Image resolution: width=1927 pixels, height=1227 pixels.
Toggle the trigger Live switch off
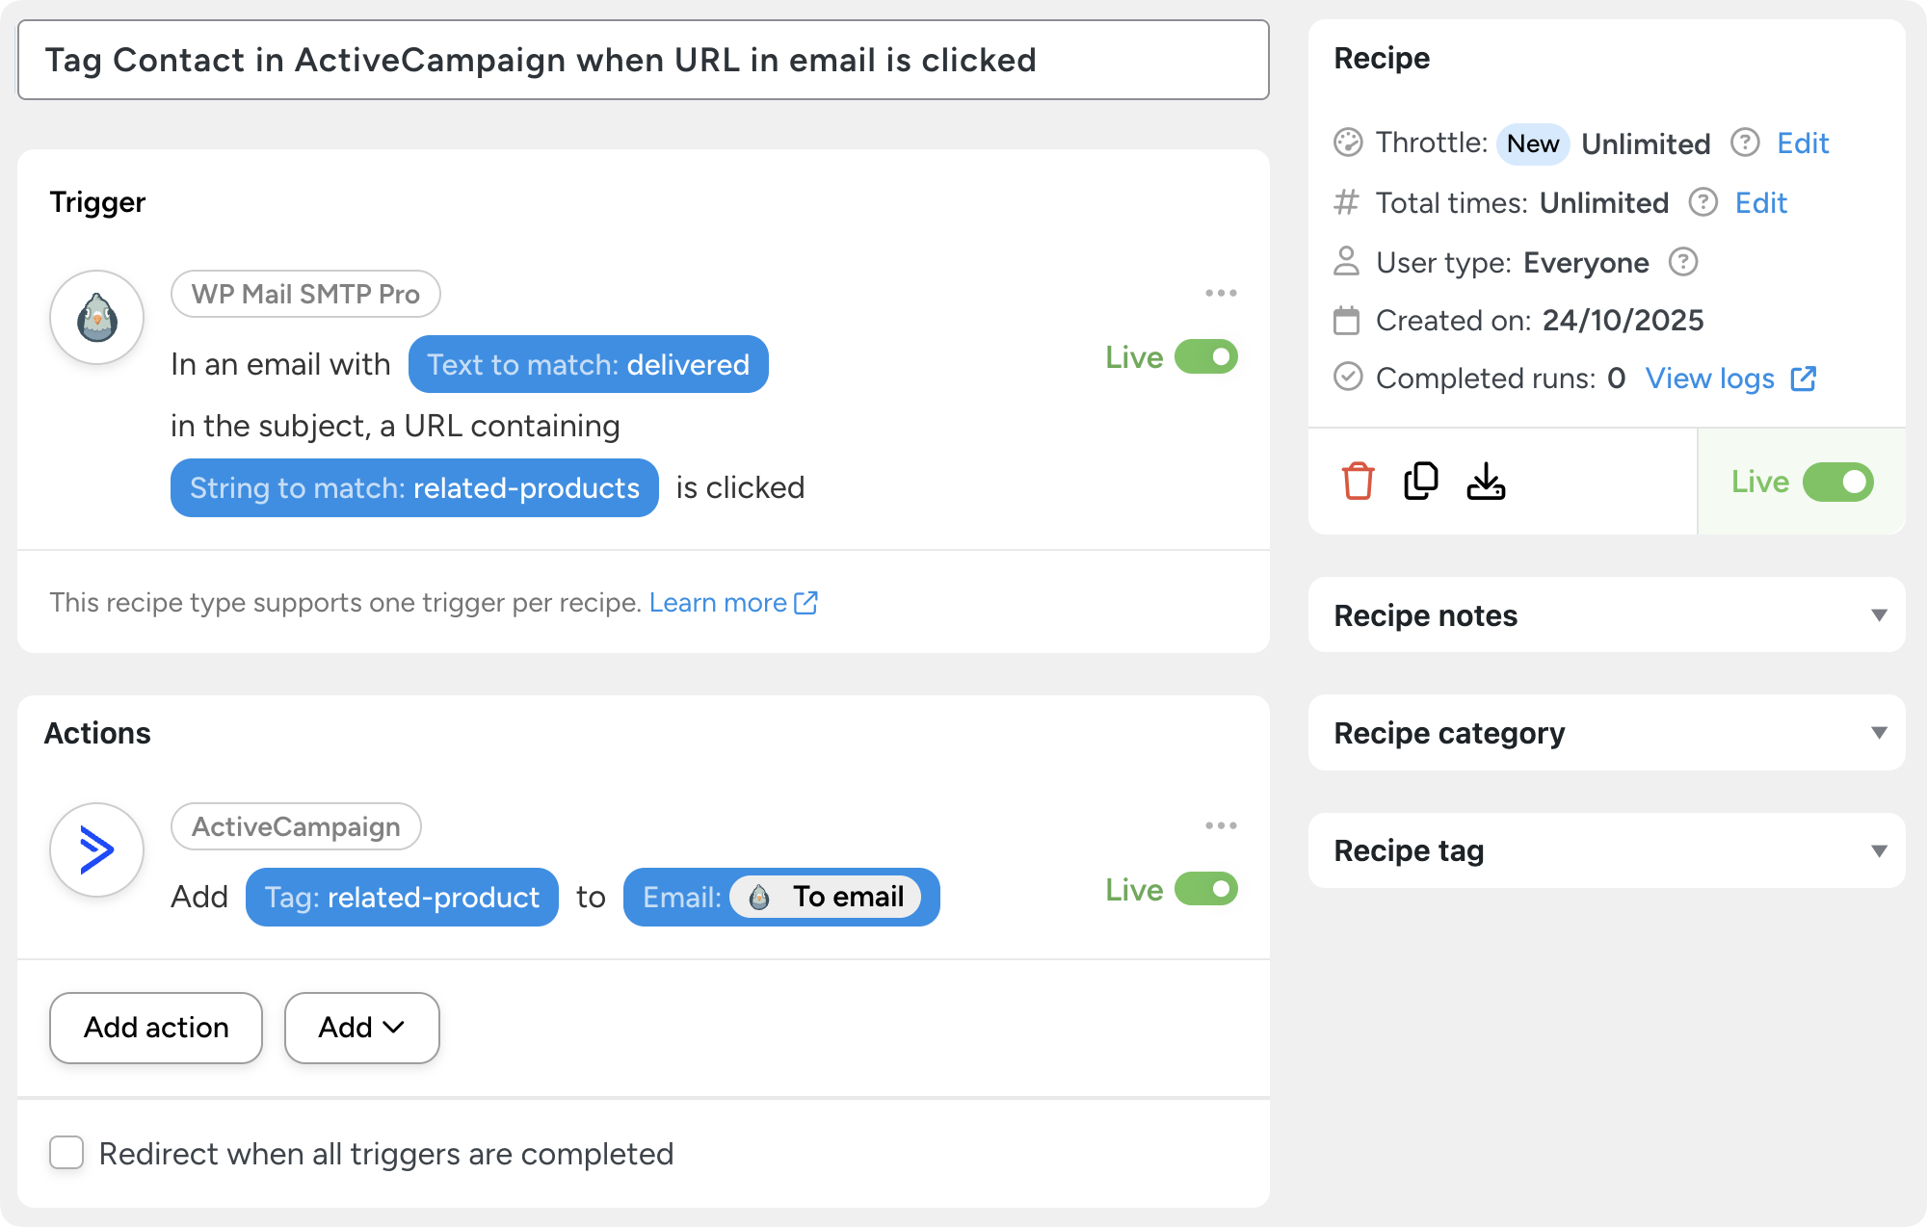point(1205,357)
